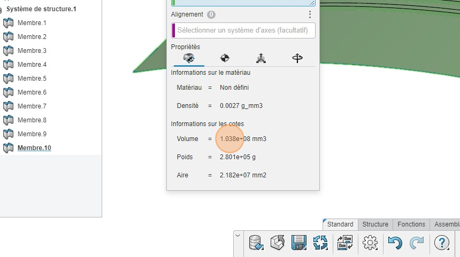The width and height of the screenshot is (460, 257).
Task: Click the Propriétés section heading
Action: 186,47
